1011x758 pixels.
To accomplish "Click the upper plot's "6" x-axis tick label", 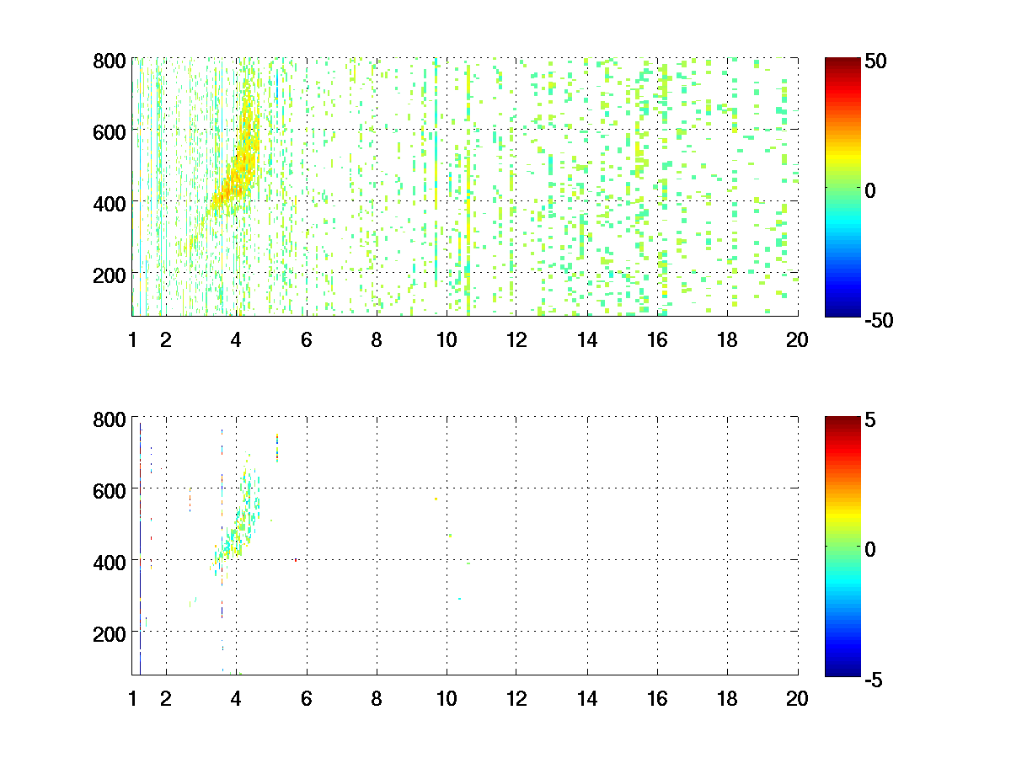I will 307,340.
